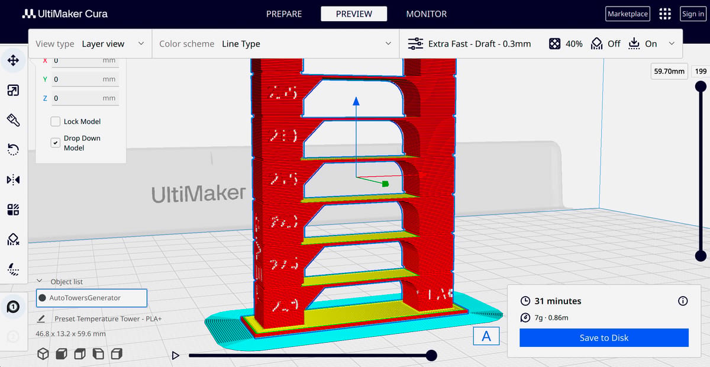Select extruder 1 button
The height and width of the screenshot is (367, 710).
pos(13,307)
